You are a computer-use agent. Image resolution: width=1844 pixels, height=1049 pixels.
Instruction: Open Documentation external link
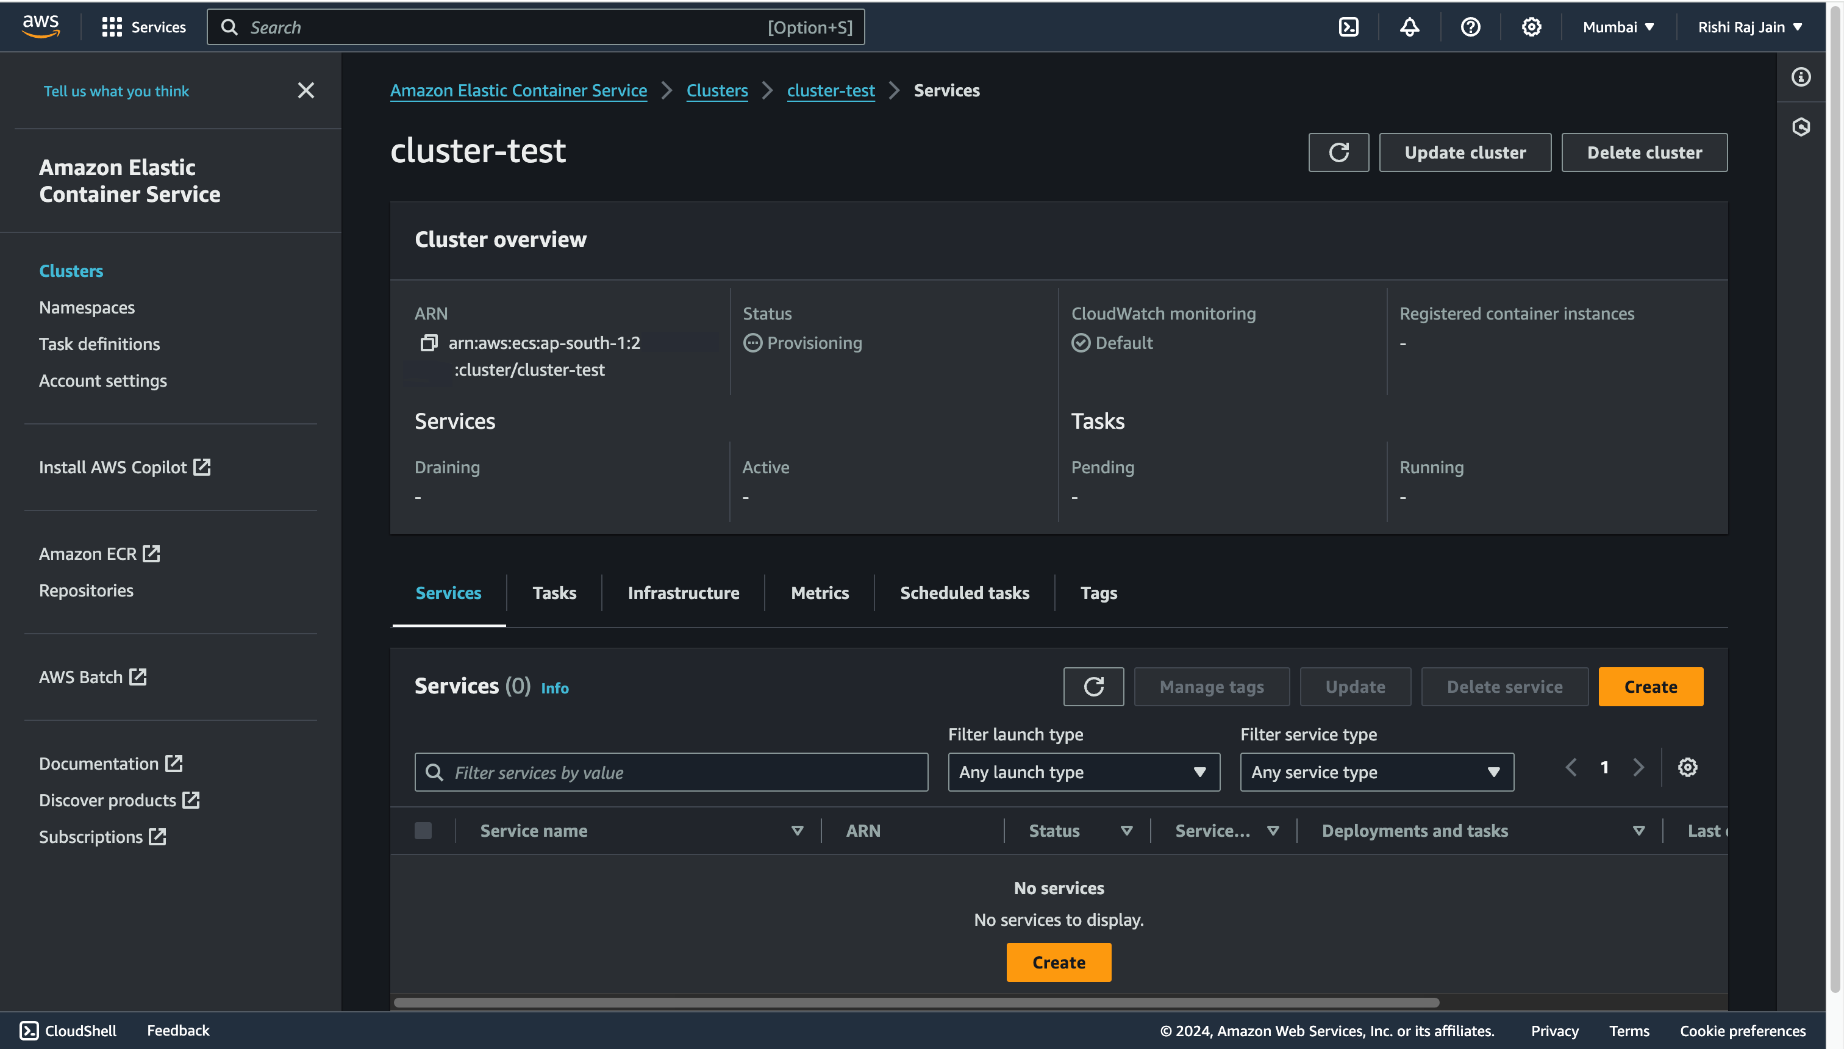pyautogui.click(x=111, y=764)
